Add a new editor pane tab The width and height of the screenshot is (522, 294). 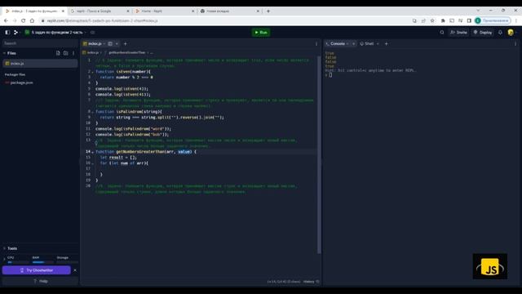125,43
